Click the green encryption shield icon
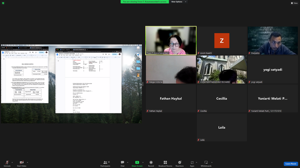Screen dimensions: 300x168 click(3, 3)
